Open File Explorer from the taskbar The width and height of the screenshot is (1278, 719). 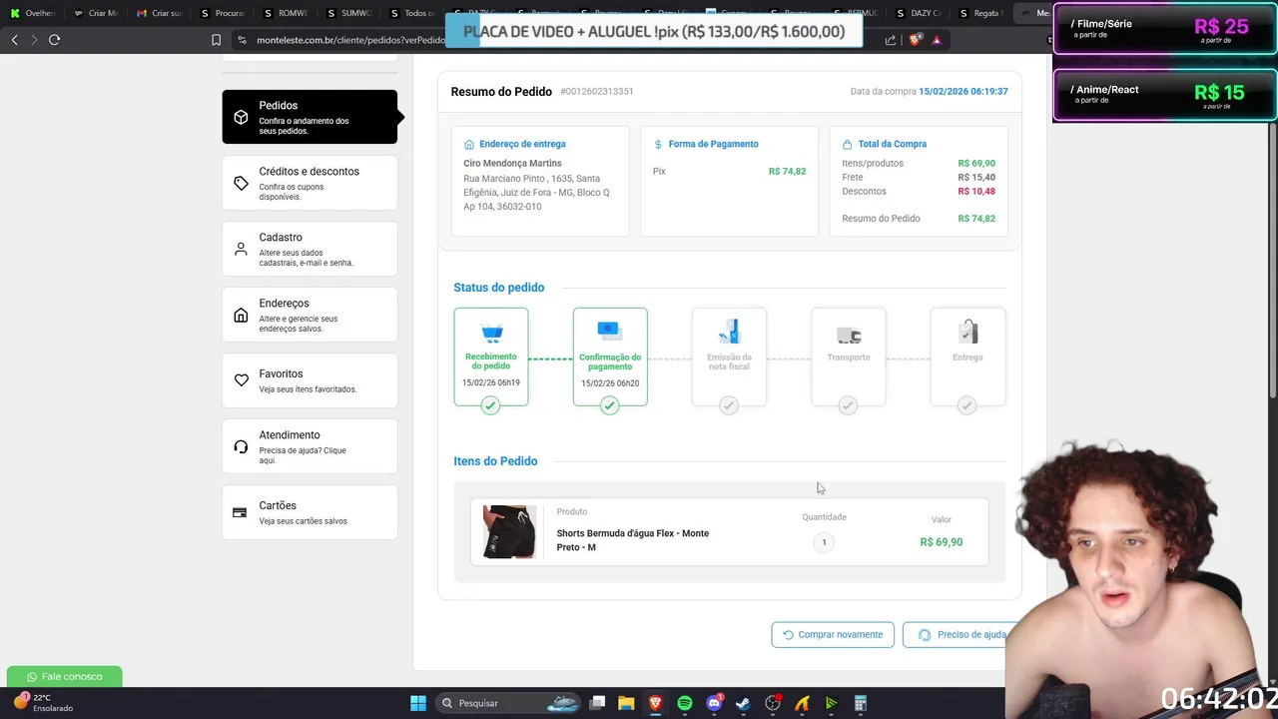[626, 703]
